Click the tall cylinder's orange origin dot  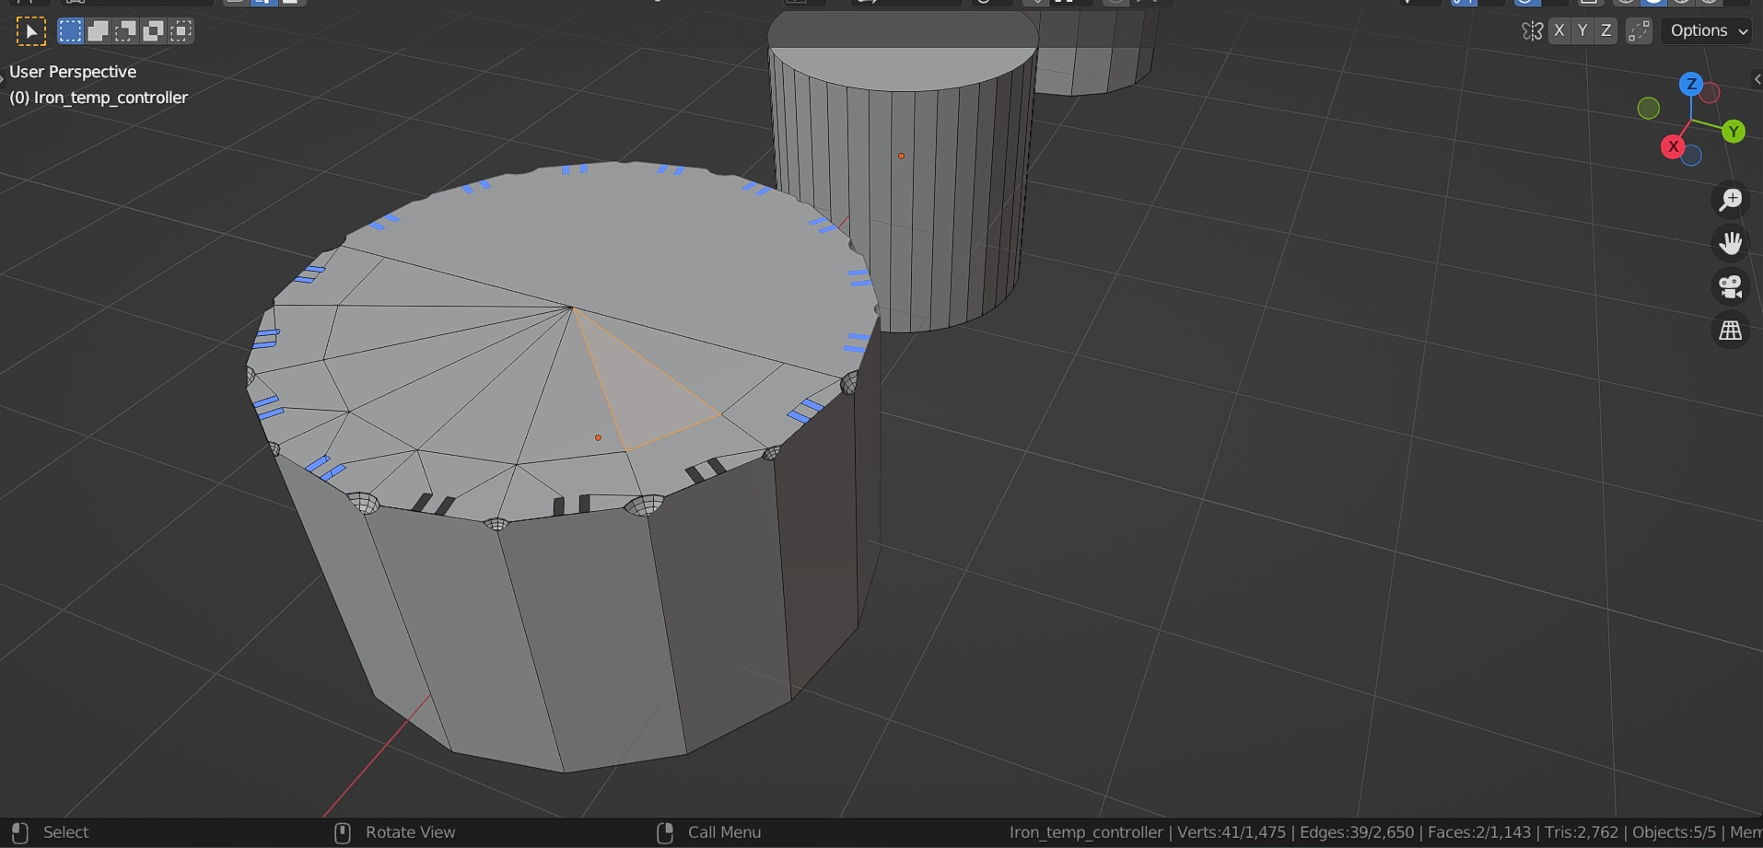pyautogui.click(x=901, y=156)
